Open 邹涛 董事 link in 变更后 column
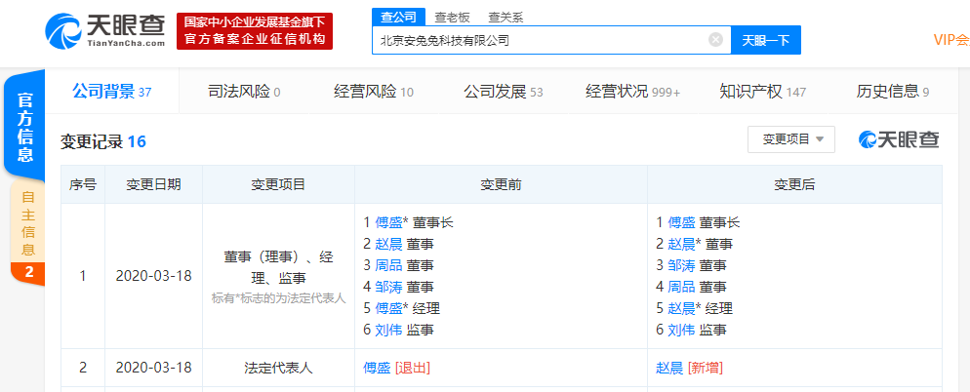970x392 pixels. pos(682,266)
